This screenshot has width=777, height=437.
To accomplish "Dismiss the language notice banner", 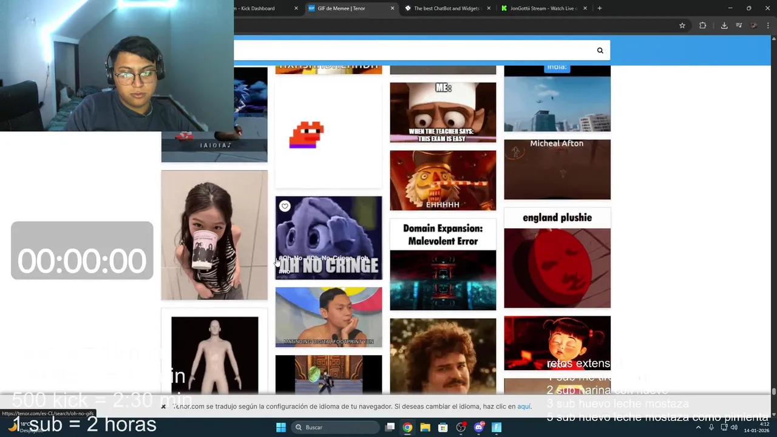I will (x=163, y=407).
